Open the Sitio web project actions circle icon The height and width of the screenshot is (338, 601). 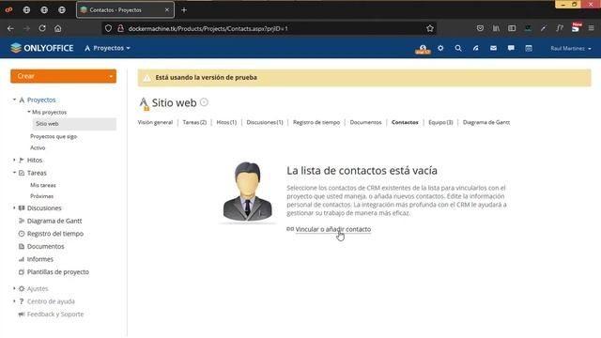coord(205,102)
